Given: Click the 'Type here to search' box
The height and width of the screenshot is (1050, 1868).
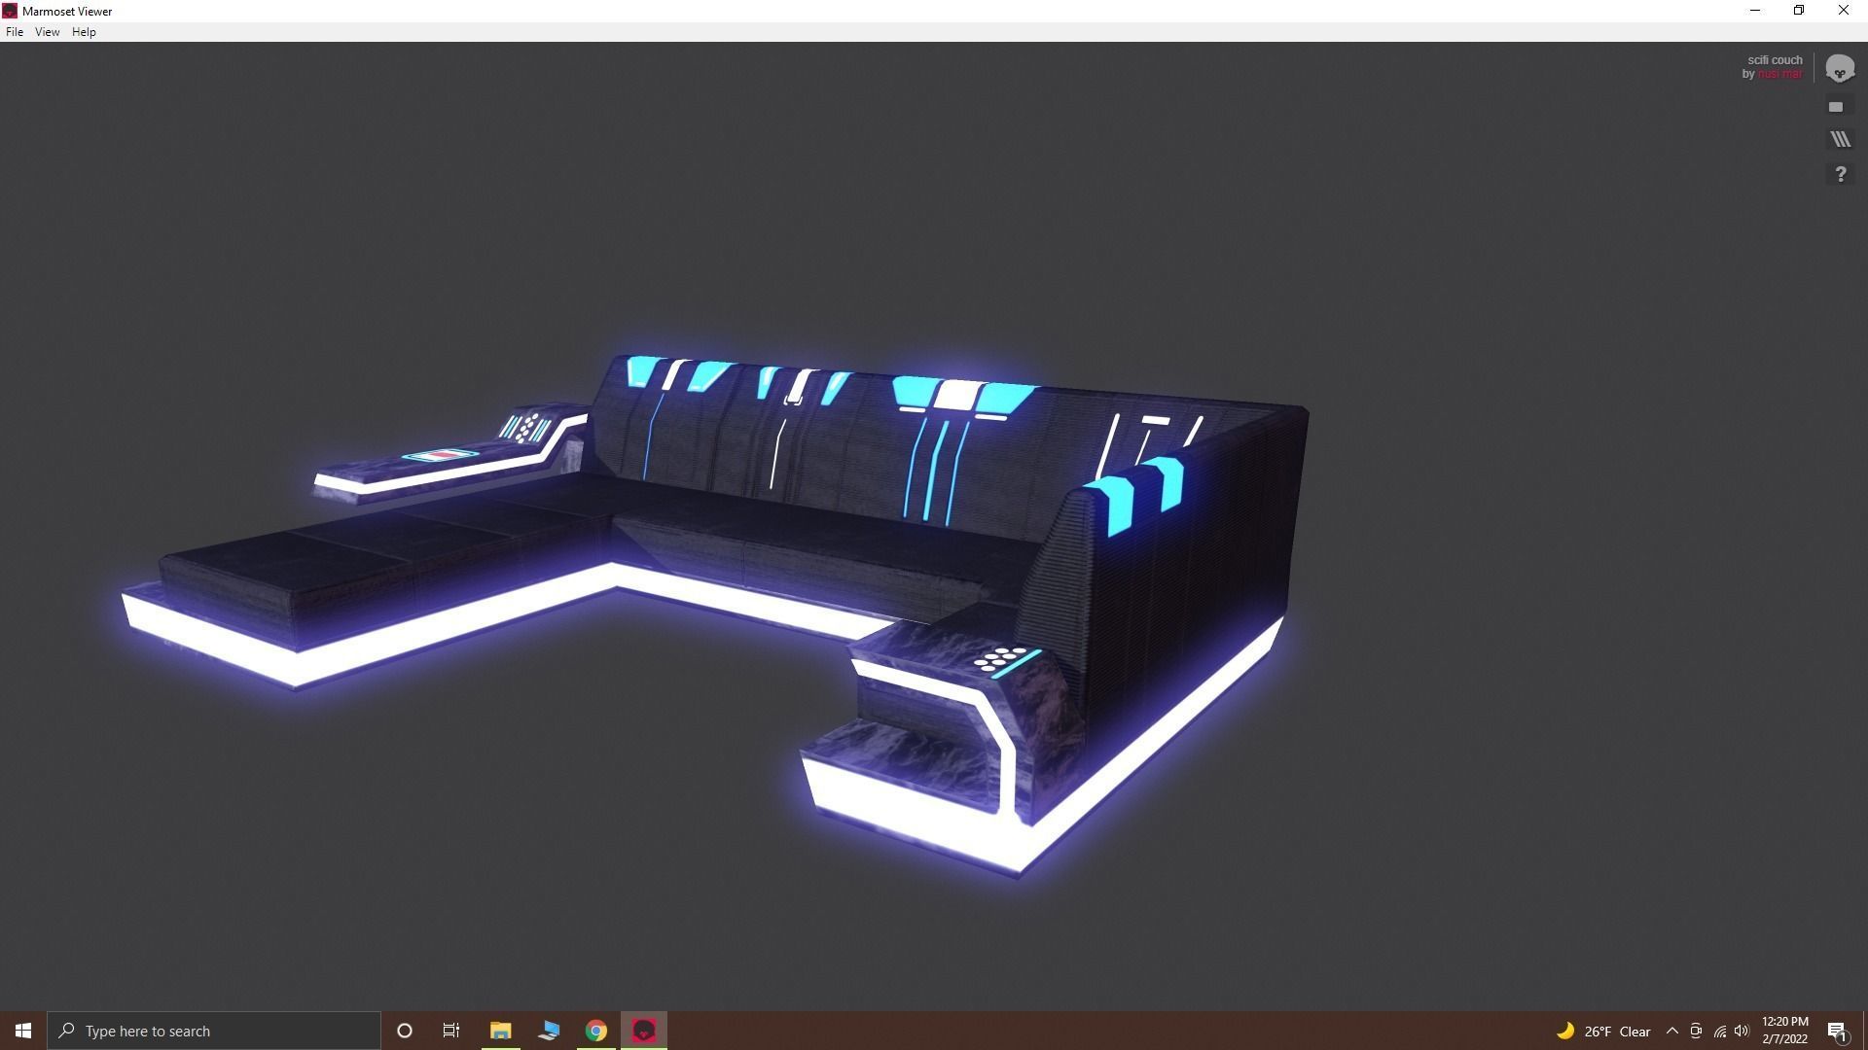Looking at the screenshot, I should [214, 1031].
